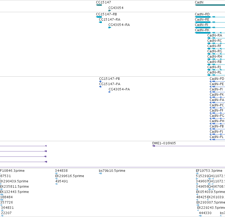Click CadN-PG protein label
The width and height of the screenshot is (225, 217).
[x=217, y=116]
